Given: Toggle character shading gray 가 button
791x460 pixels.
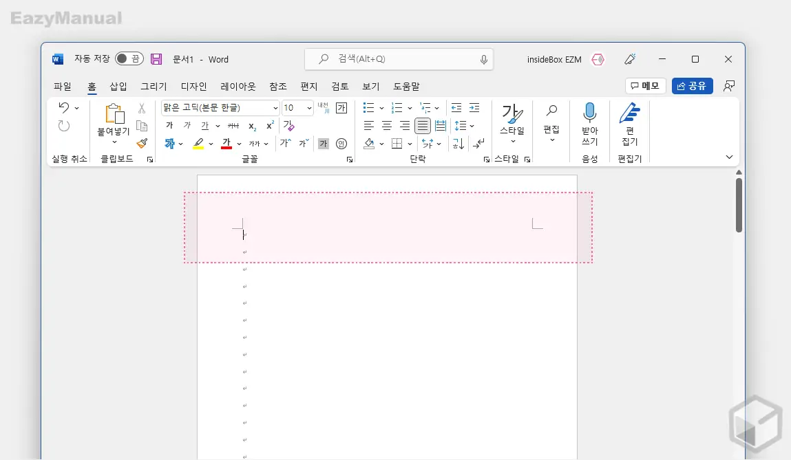Looking at the screenshot, I should pyautogui.click(x=324, y=144).
